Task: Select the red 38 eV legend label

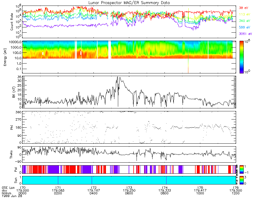Action: point(243,8)
